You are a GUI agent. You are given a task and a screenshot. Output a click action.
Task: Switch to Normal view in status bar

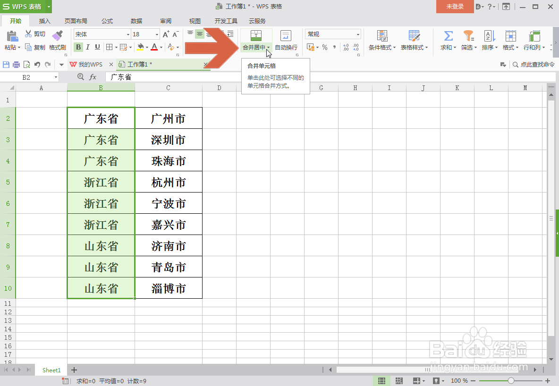point(381,381)
